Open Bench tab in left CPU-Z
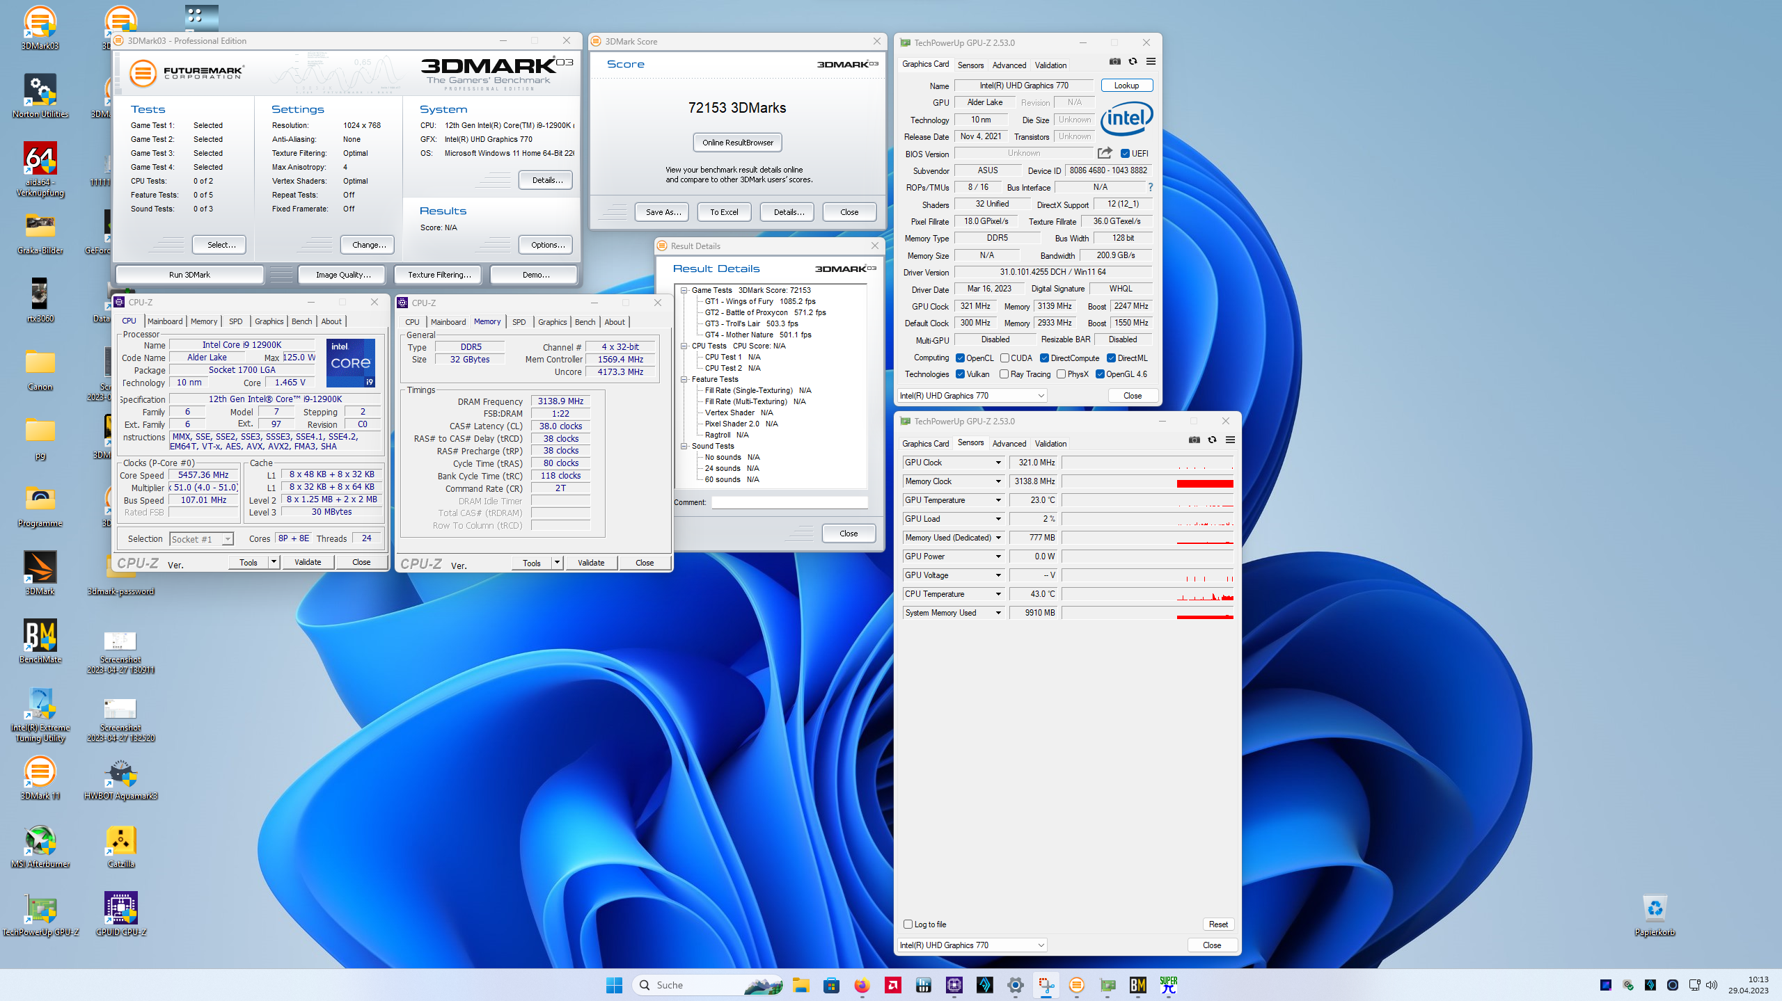 (x=301, y=321)
